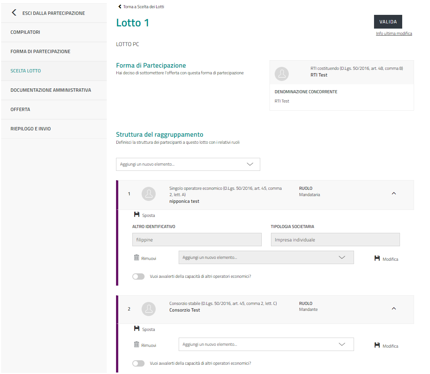This screenshot has height=374, width=430.
Task: Collapse the nipponica test panel with its chevron
Action: [x=394, y=193]
